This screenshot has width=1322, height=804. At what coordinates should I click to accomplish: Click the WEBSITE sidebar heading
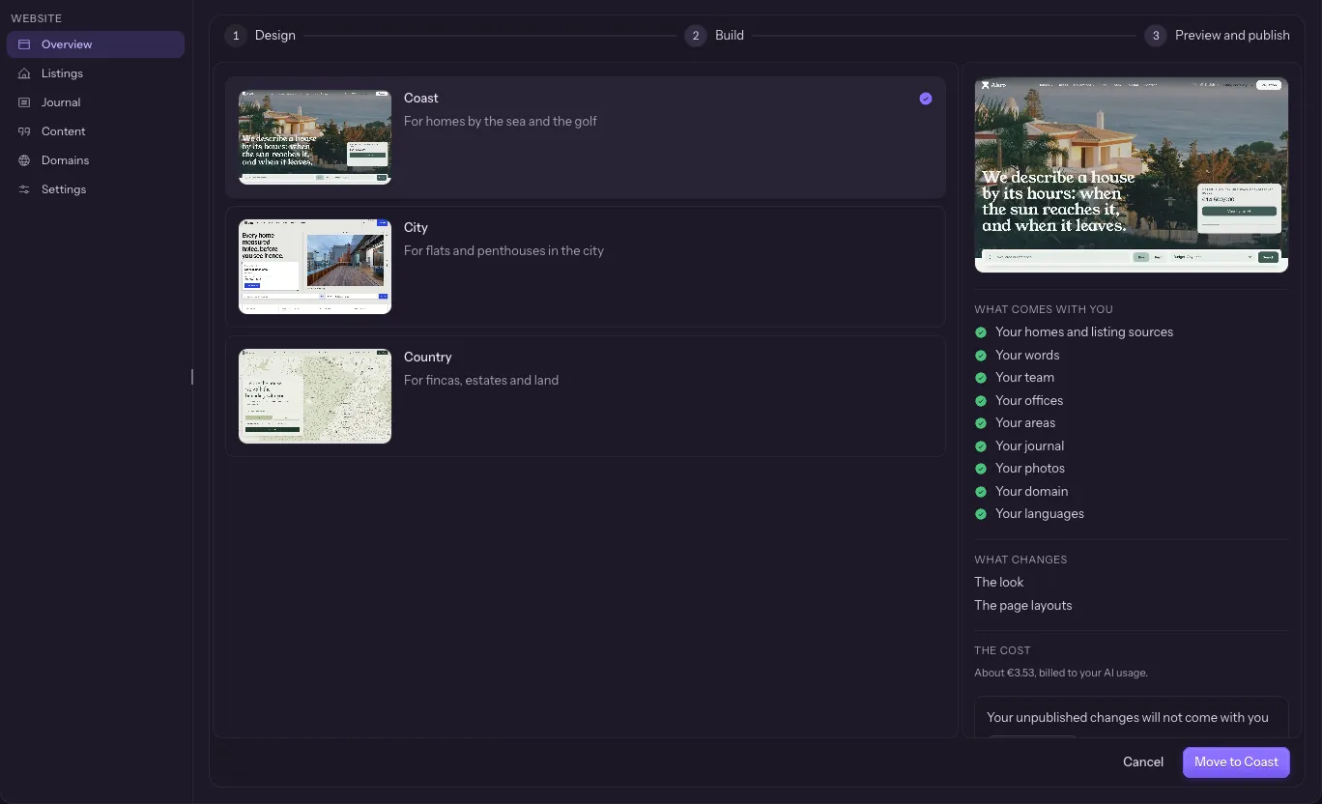[x=36, y=18]
